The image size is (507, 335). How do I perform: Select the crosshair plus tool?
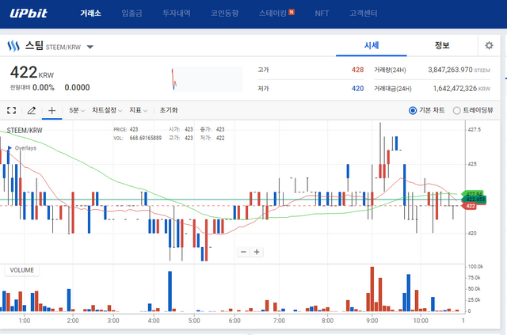tap(51, 111)
